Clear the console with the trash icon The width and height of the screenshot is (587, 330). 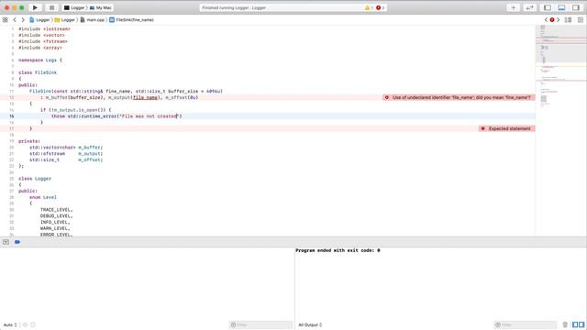(x=565, y=324)
